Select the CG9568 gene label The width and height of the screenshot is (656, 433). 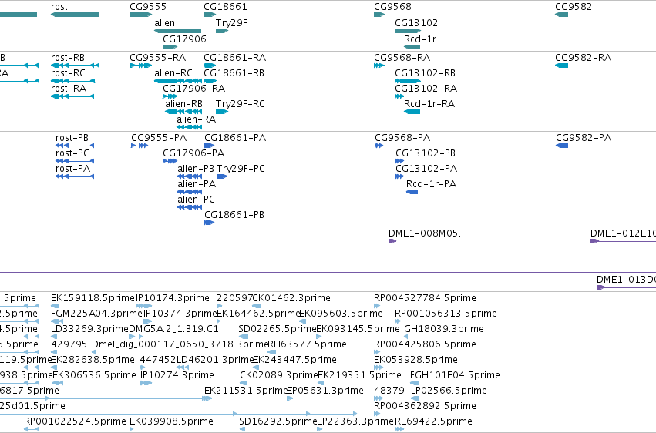(x=393, y=7)
